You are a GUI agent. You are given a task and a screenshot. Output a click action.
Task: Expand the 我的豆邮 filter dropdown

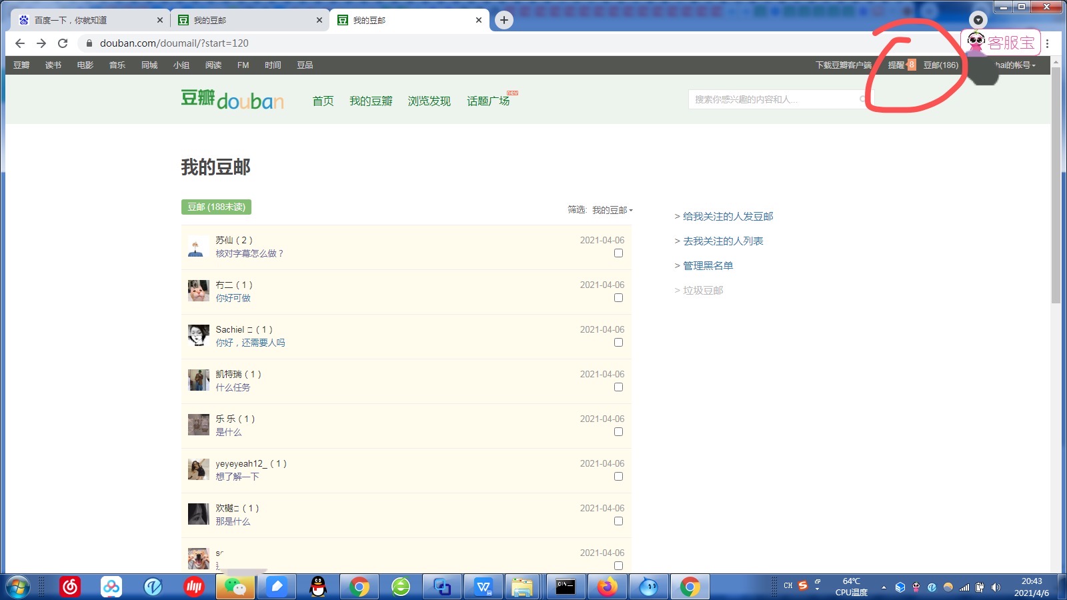(x=612, y=210)
